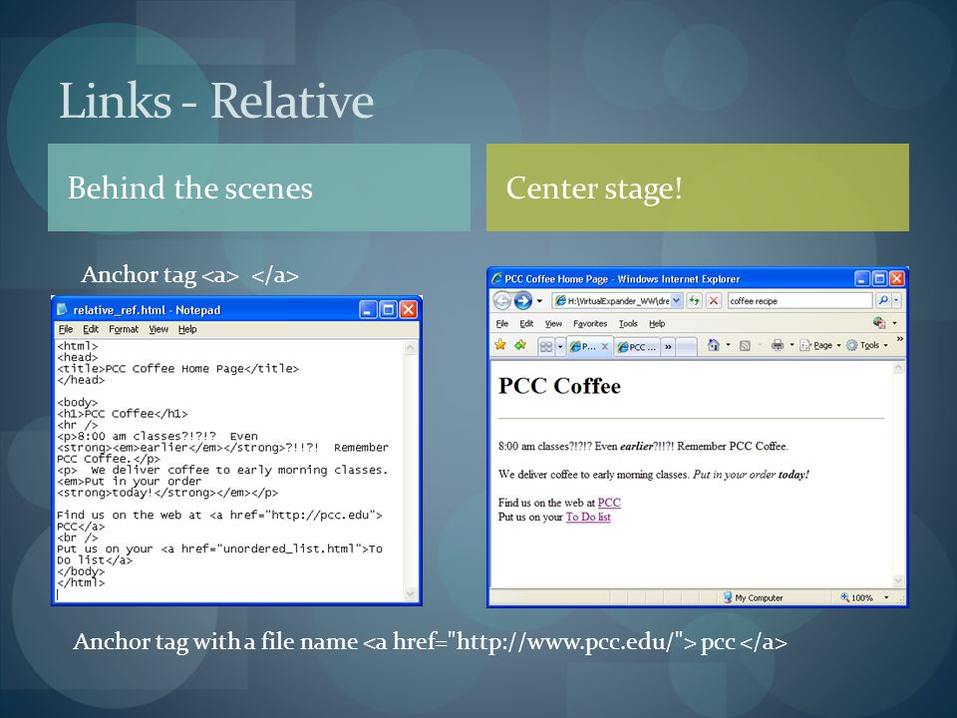The image size is (957, 718).
Task: Open the View menu in Notepad
Action: pyautogui.click(x=159, y=329)
